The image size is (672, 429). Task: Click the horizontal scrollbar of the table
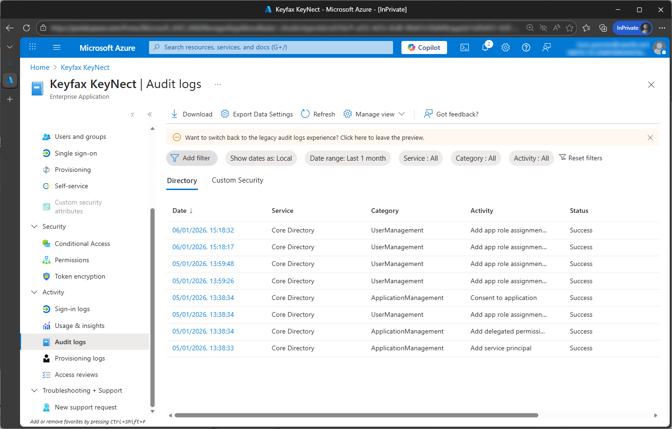click(x=356, y=415)
